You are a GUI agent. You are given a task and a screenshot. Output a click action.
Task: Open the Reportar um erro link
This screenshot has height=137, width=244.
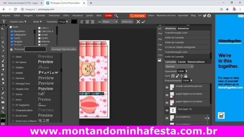coord(166,16)
